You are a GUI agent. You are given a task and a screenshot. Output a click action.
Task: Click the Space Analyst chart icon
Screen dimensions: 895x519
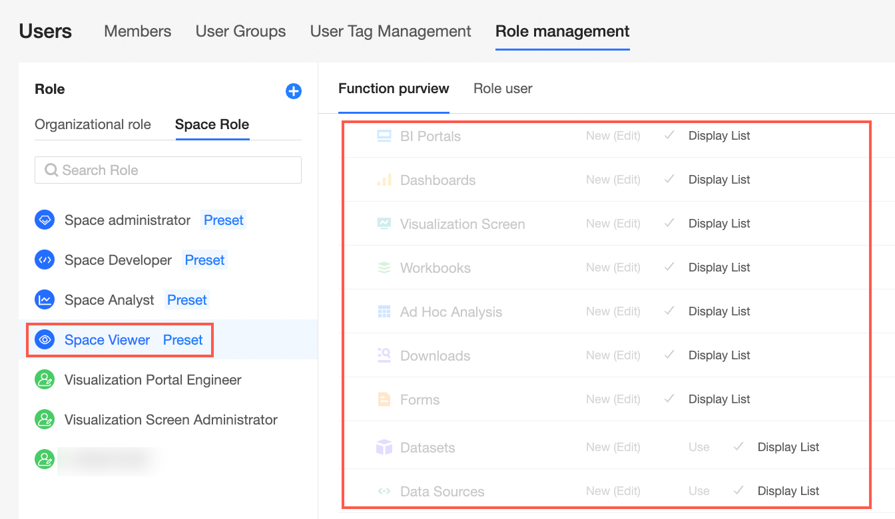pos(45,300)
